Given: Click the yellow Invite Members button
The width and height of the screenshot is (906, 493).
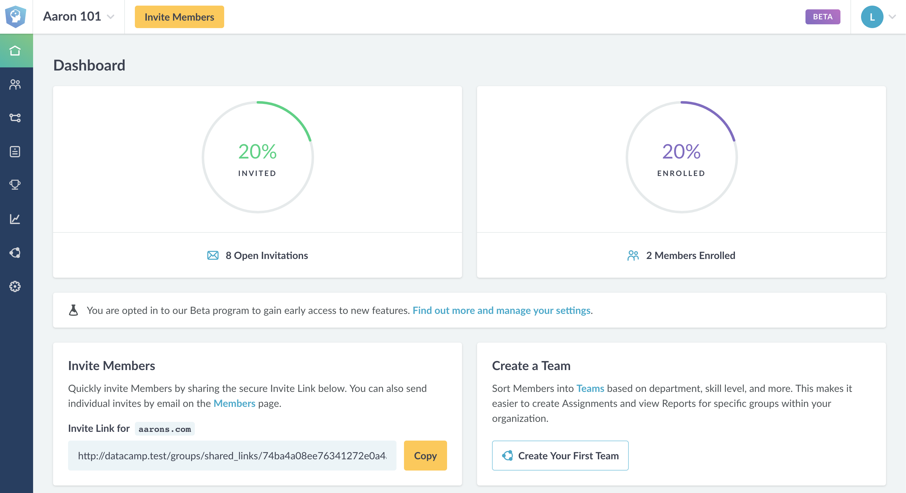Looking at the screenshot, I should pyautogui.click(x=179, y=17).
